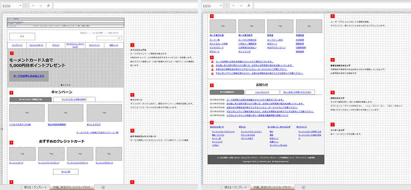Select the first carousel dot on the main visual
Viewport: 411px width, 190px height.
pos(62,85)
